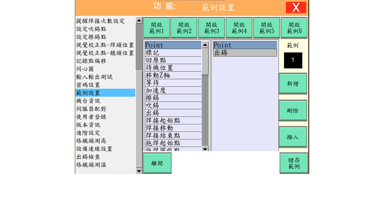Click the 範例 number field showing 1

coord(293,60)
